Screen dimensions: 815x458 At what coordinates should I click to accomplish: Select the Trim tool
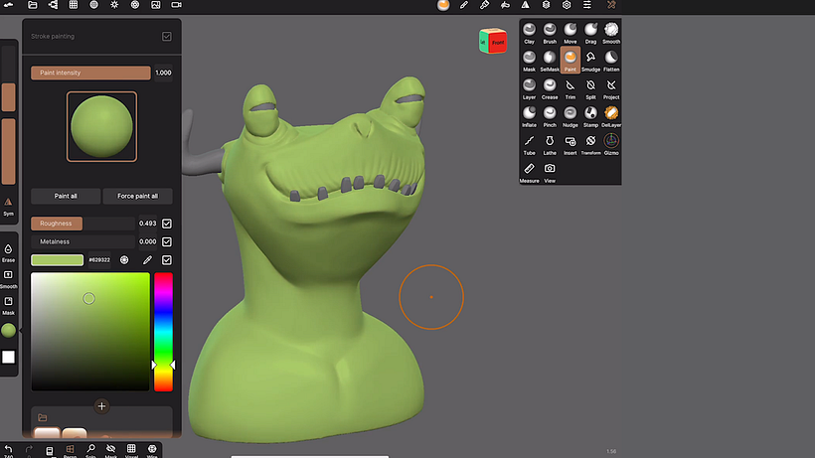[570, 88]
